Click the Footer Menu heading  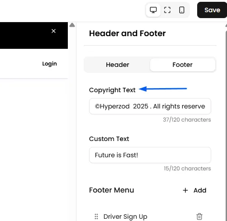[x=112, y=190]
